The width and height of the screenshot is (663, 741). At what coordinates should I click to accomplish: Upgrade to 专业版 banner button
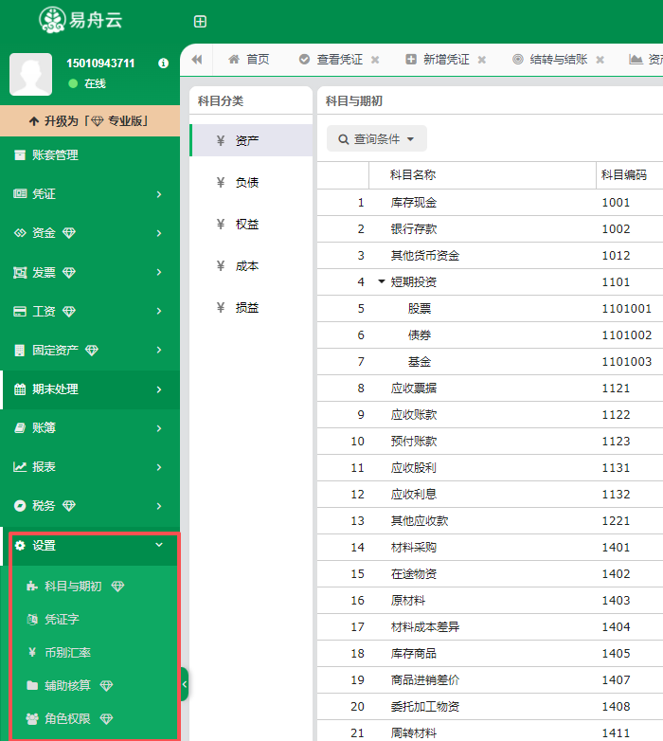tap(90, 121)
